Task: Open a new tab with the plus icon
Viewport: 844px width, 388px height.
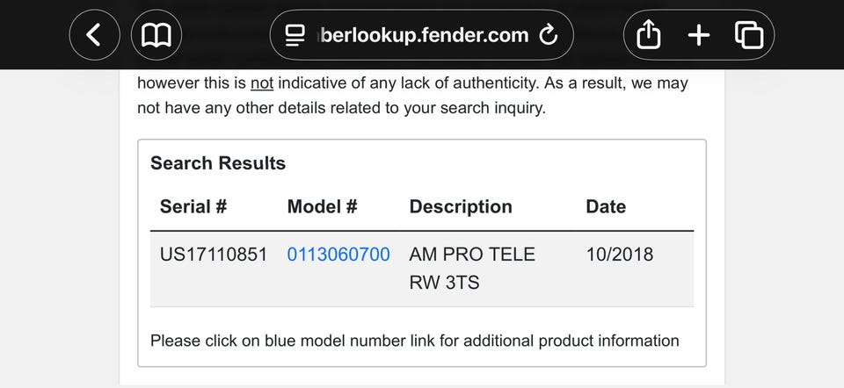Action: 698,35
